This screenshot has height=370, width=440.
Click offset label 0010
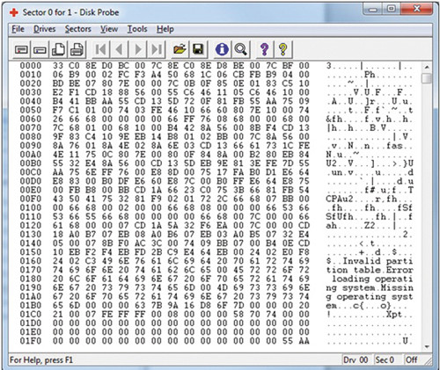tap(31, 75)
